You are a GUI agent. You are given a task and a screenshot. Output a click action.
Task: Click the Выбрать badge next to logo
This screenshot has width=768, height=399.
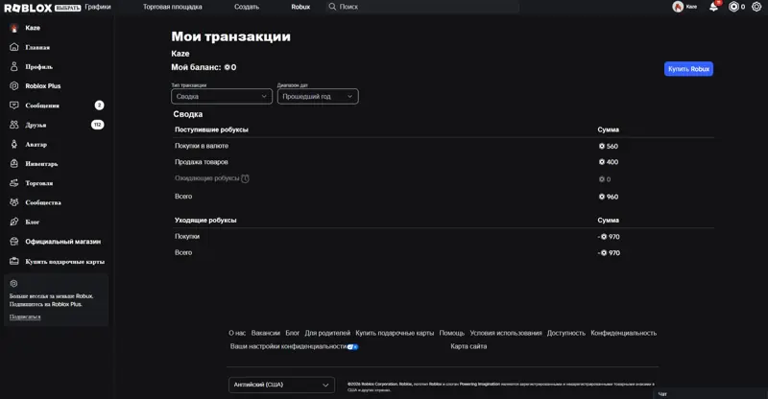click(x=67, y=8)
